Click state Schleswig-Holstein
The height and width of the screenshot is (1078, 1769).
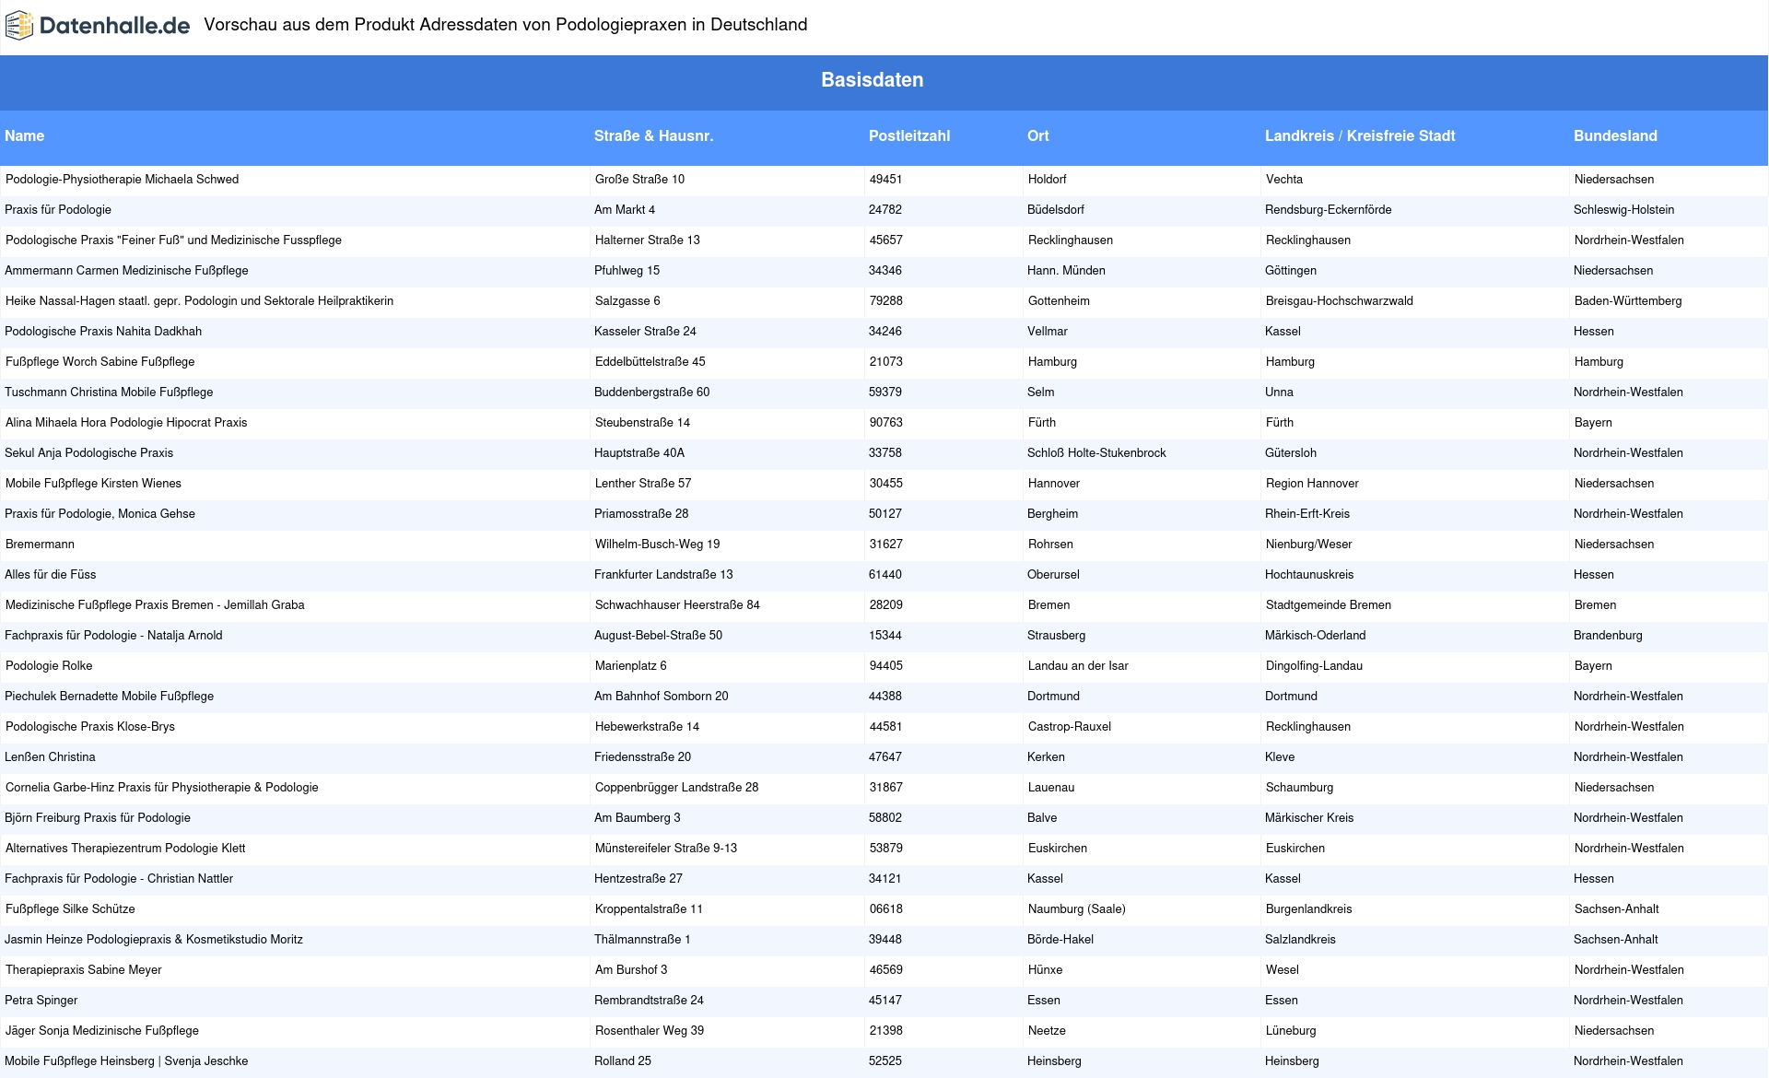(x=1624, y=210)
